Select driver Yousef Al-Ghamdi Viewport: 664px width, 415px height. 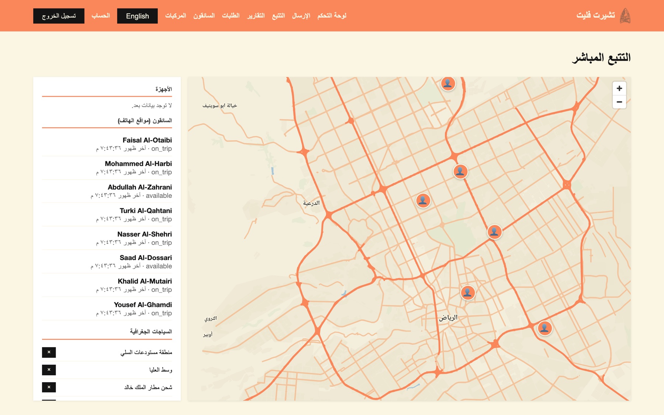click(x=107, y=309)
